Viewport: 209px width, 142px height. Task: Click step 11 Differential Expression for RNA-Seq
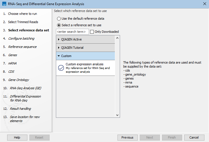[x=25, y=98]
